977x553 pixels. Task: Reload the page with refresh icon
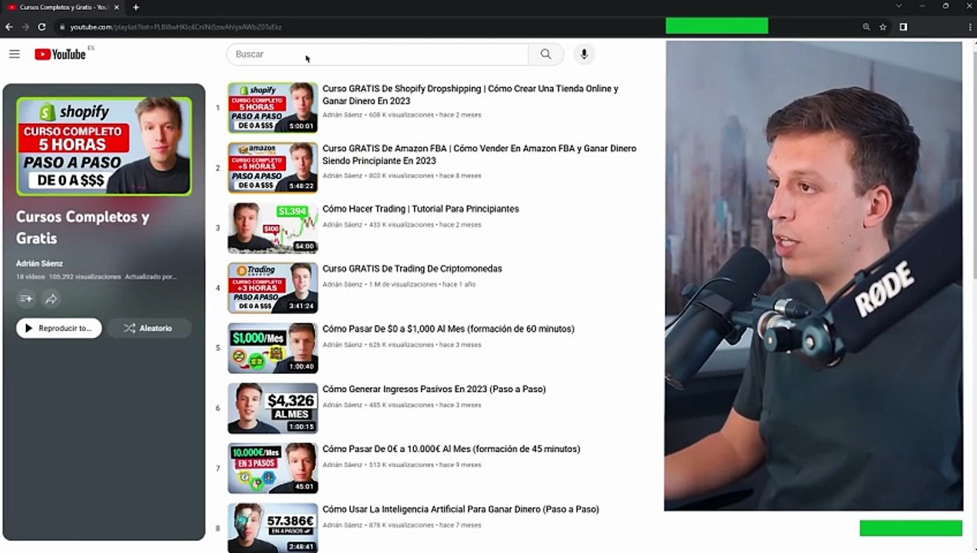41,27
